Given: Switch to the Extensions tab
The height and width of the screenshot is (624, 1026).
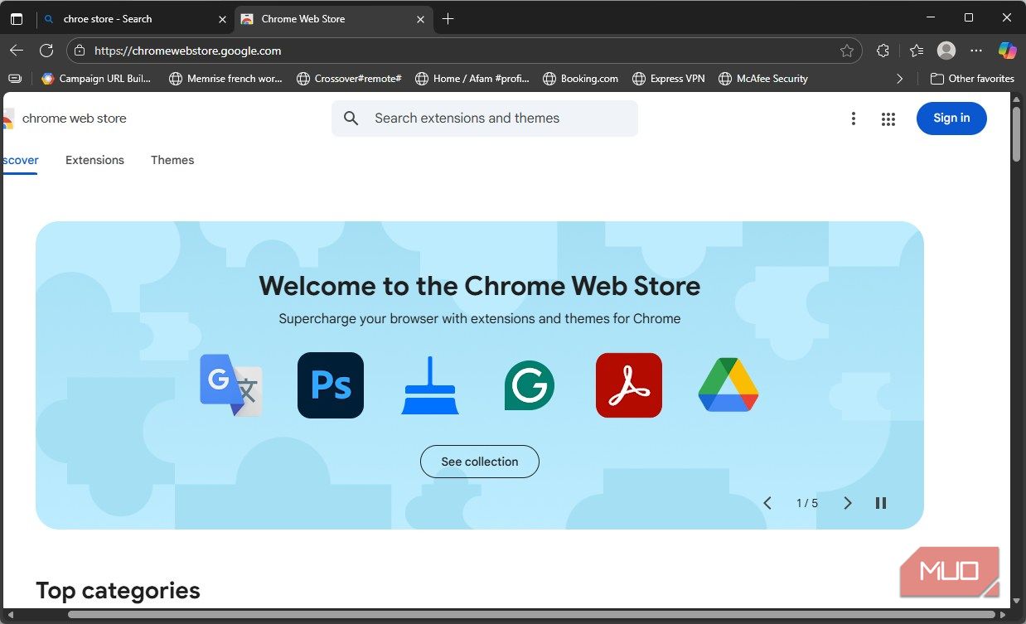Looking at the screenshot, I should [94, 160].
